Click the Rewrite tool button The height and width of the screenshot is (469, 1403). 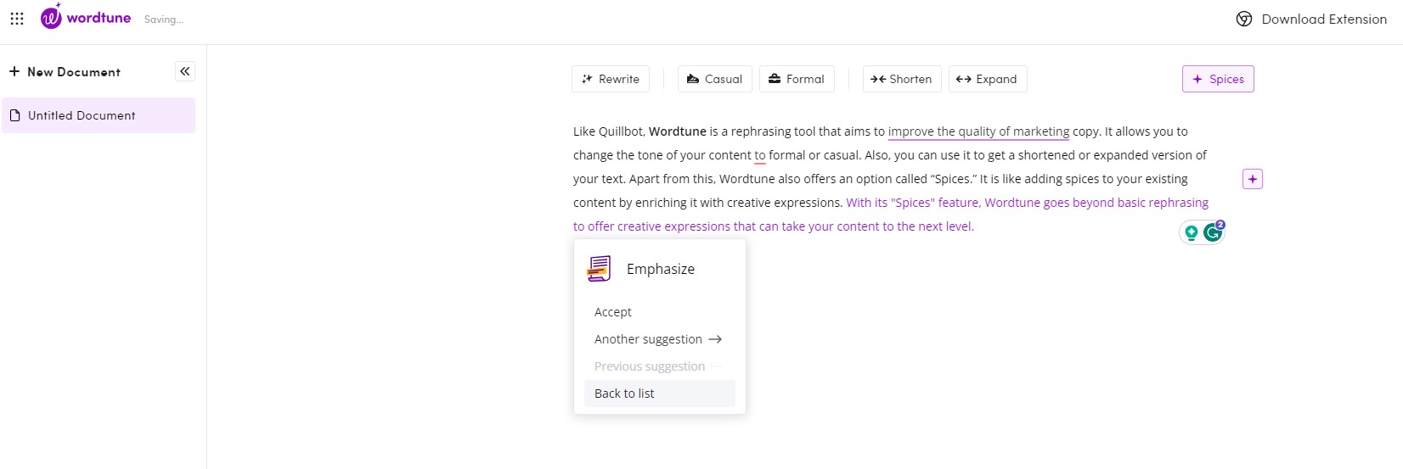[x=611, y=79]
